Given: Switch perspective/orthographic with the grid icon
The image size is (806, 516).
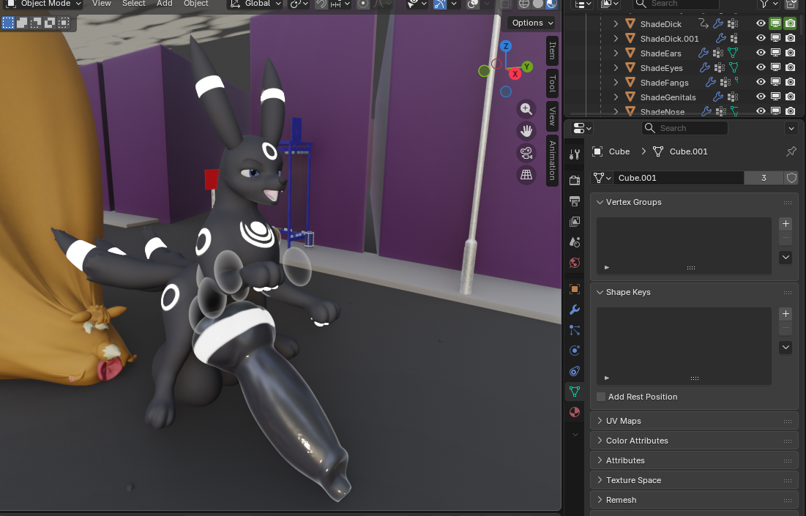Looking at the screenshot, I should [x=526, y=174].
